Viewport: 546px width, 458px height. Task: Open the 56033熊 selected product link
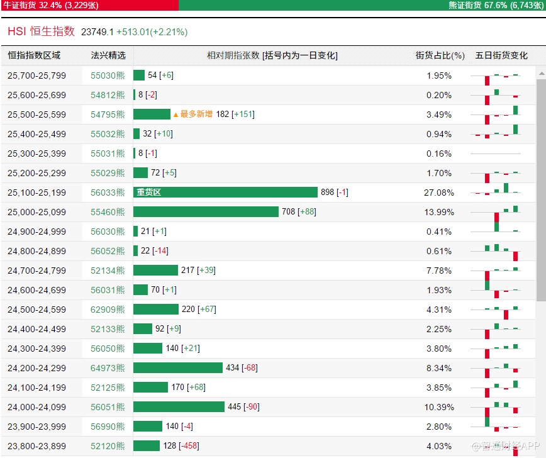(108, 193)
